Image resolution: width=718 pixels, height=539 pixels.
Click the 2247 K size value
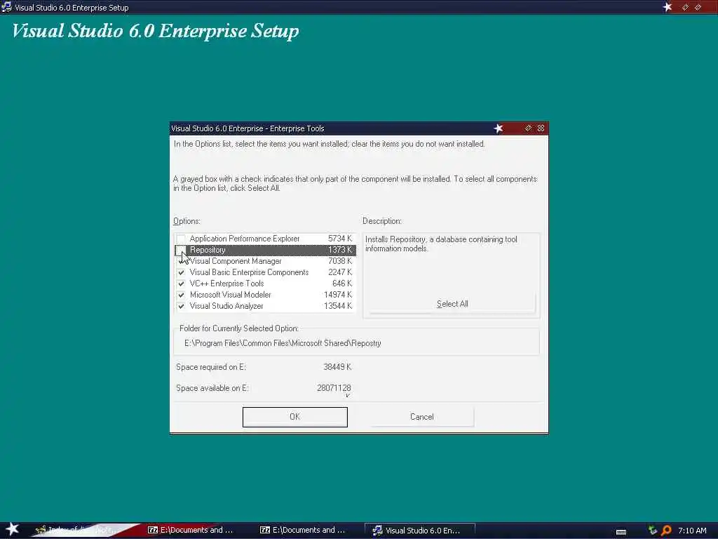click(340, 272)
